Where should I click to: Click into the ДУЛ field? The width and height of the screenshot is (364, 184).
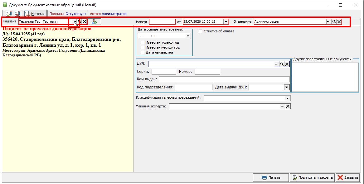[x=211, y=64]
